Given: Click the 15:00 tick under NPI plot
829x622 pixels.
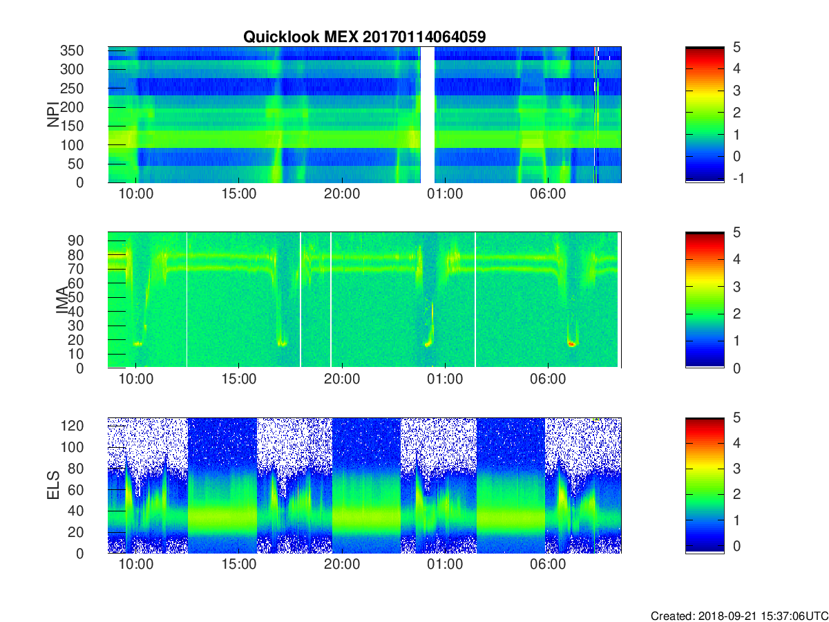Looking at the screenshot, I should (239, 194).
